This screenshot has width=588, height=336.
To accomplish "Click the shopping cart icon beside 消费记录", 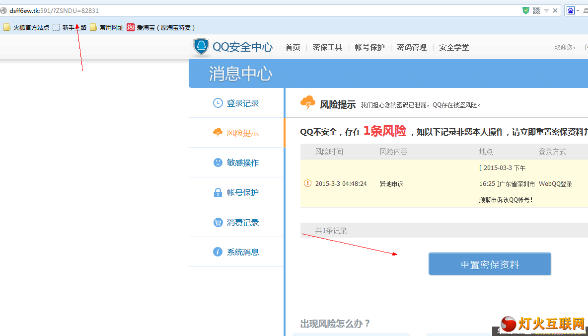I will [218, 222].
